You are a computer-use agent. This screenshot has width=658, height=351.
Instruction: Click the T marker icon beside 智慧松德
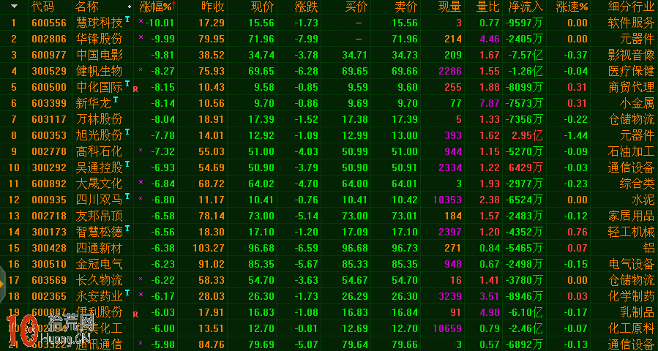pos(127,227)
